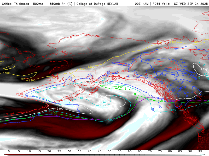Click the color scale tick label '5'

pyautogui.click(x=19, y=151)
